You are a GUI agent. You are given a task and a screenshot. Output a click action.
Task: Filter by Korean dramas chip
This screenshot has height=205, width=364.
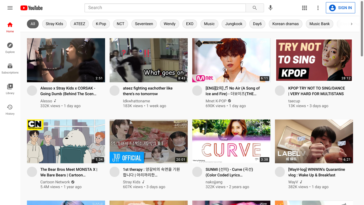[x=286, y=24]
